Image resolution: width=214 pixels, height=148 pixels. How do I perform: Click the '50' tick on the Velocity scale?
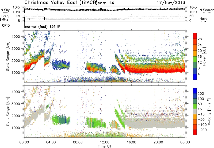[200, 104]
